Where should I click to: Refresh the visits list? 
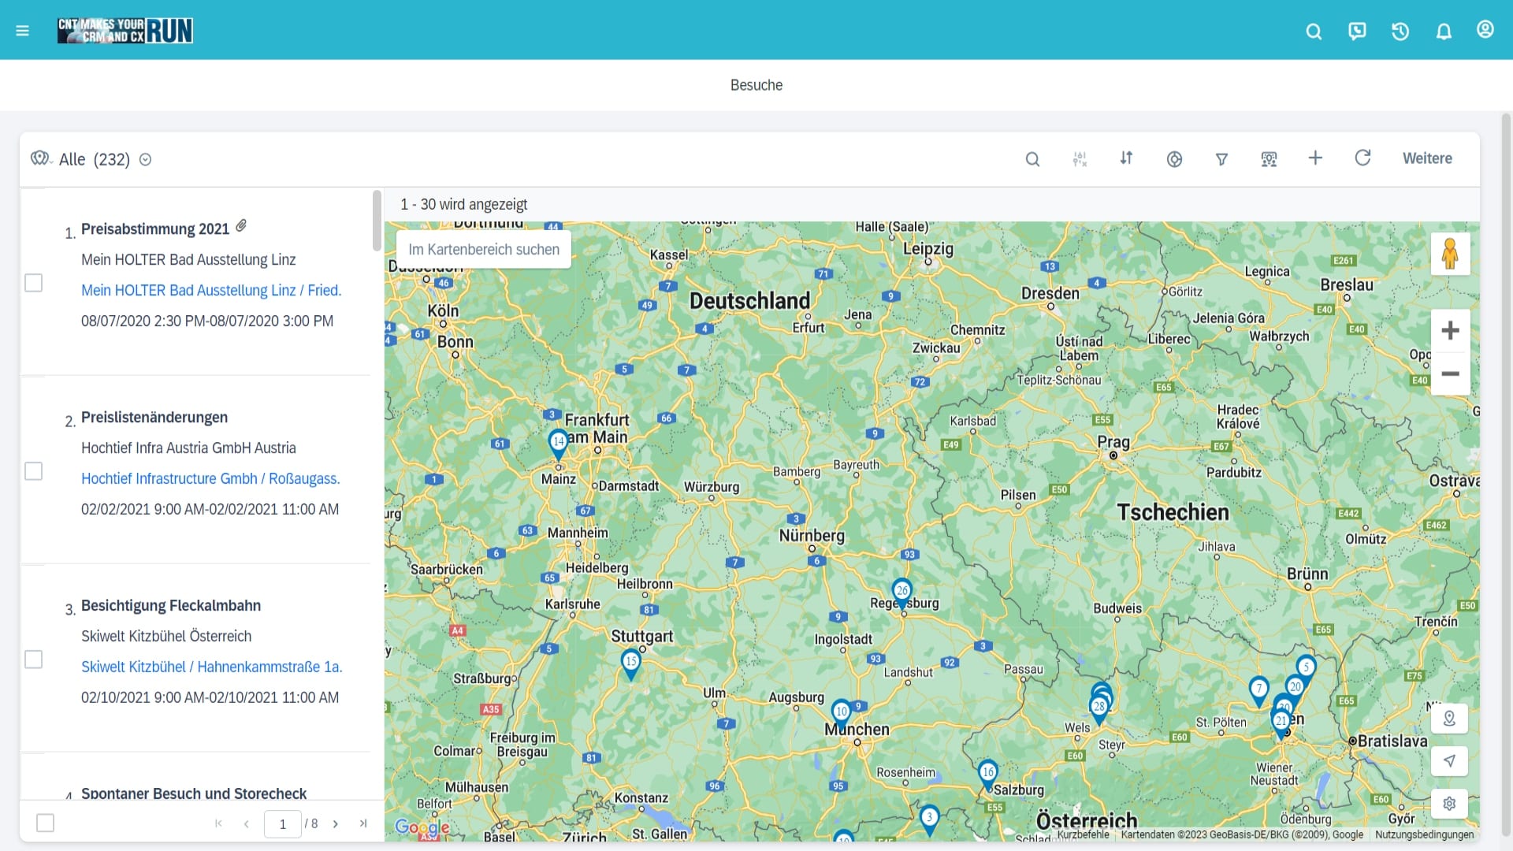pyautogui.click(x=1362, y=158)
